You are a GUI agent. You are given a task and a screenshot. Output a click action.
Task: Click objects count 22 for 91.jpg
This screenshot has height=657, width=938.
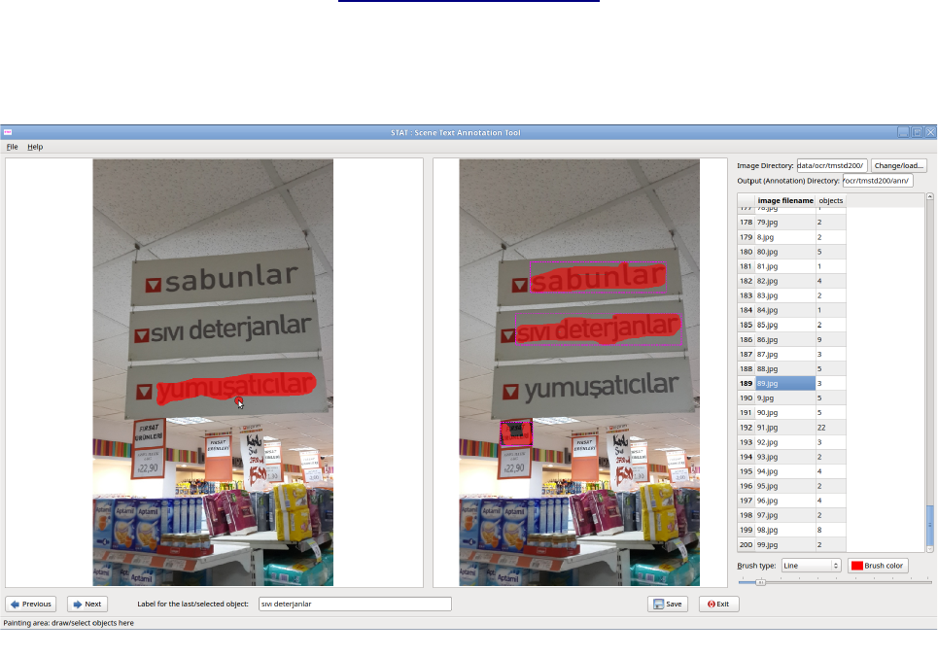831,428
